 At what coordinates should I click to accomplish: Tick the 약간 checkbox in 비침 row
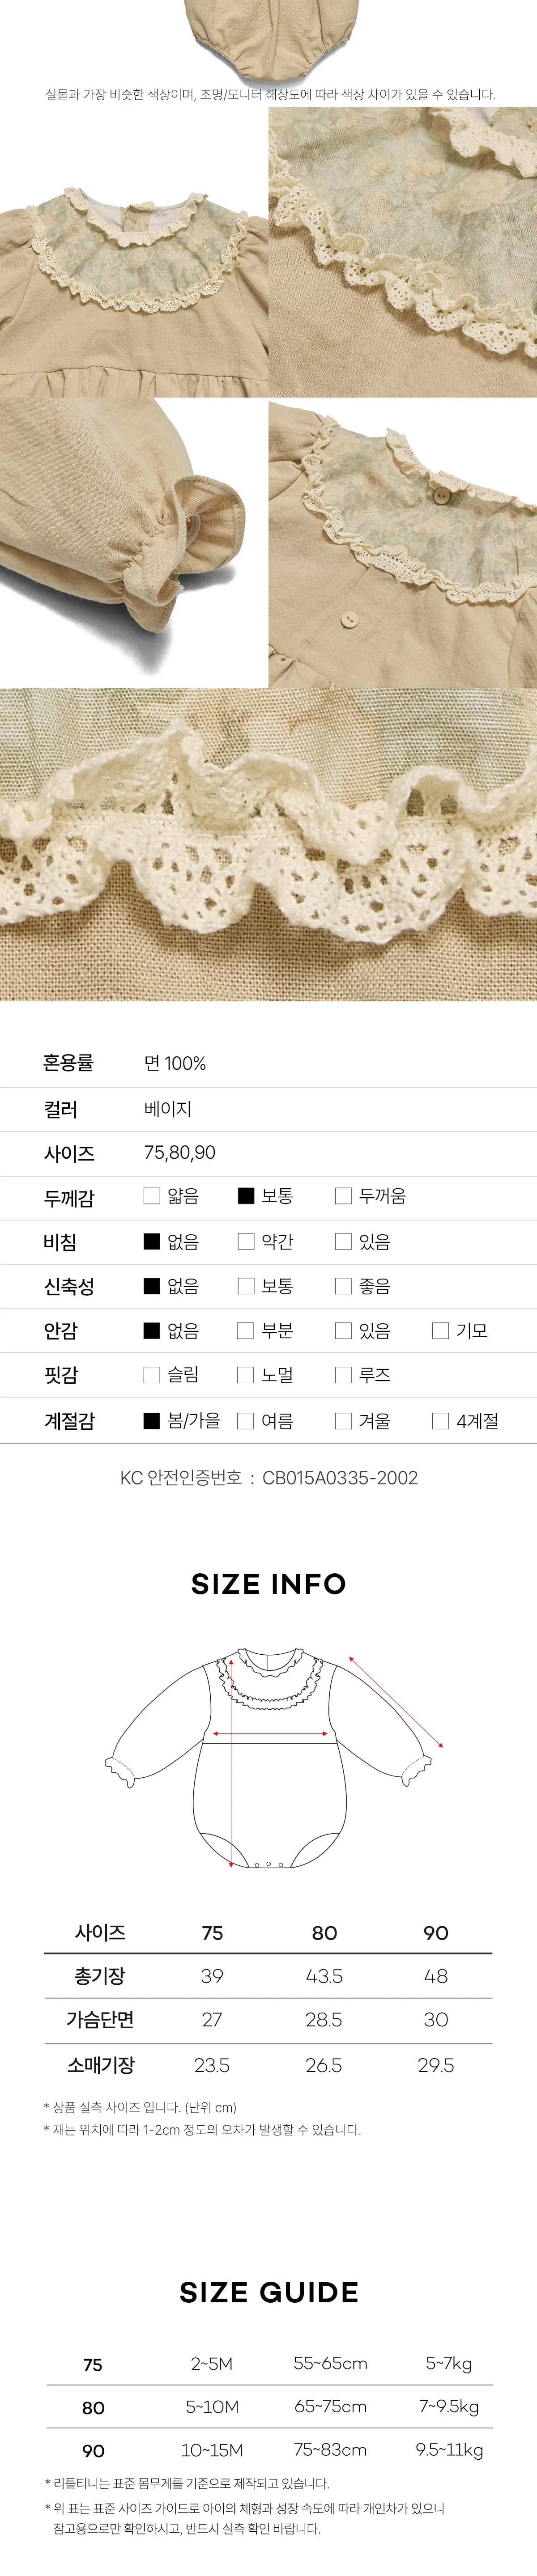click(x=246, y=1241)
